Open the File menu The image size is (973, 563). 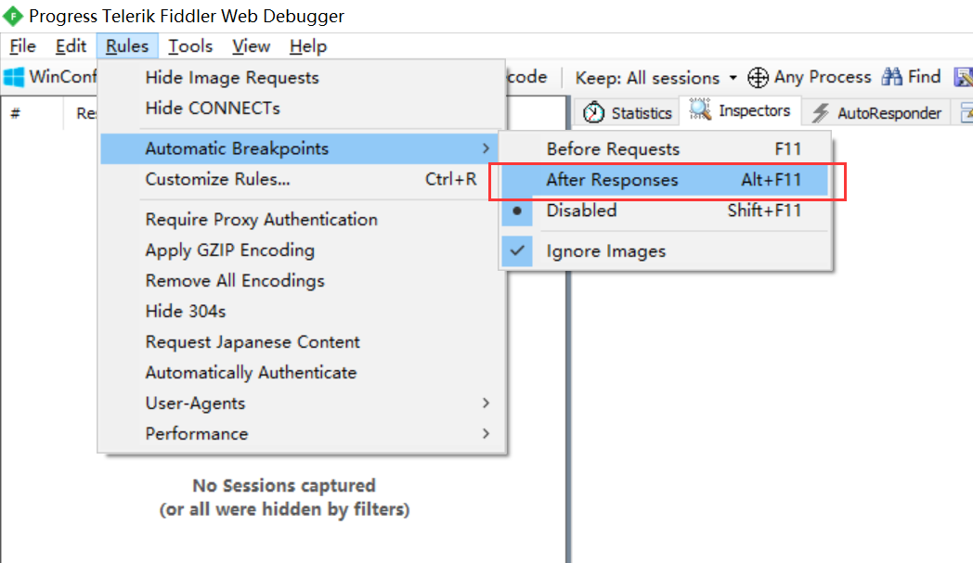pyautogui.click(x=23, y=46)
